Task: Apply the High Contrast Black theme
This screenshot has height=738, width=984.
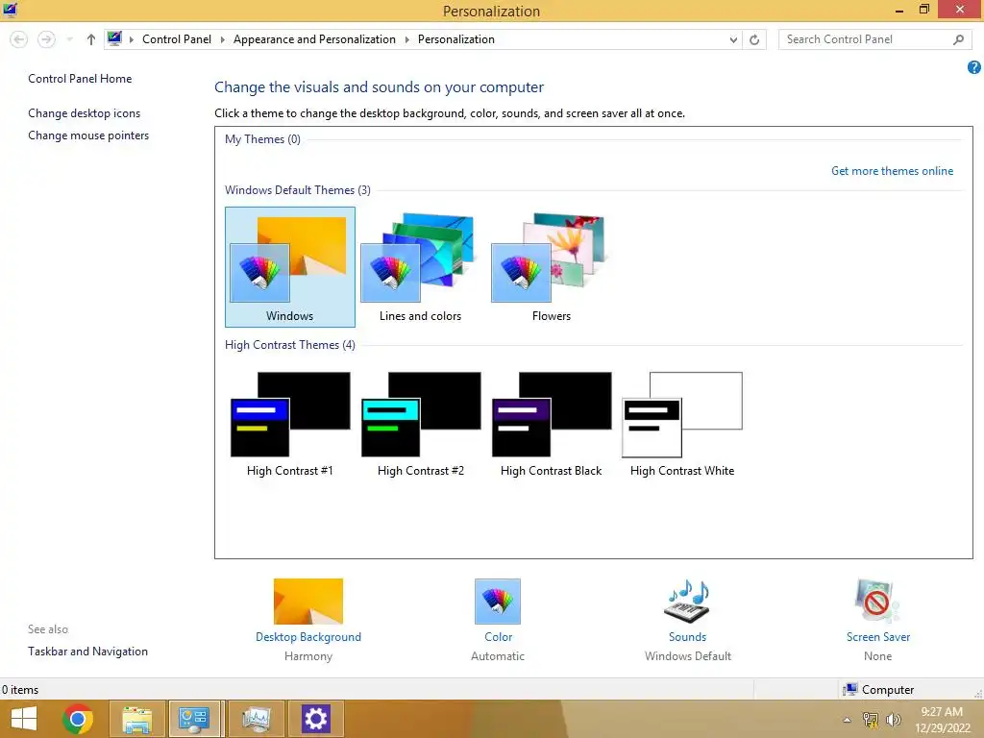Action: [x=551, y=424]
